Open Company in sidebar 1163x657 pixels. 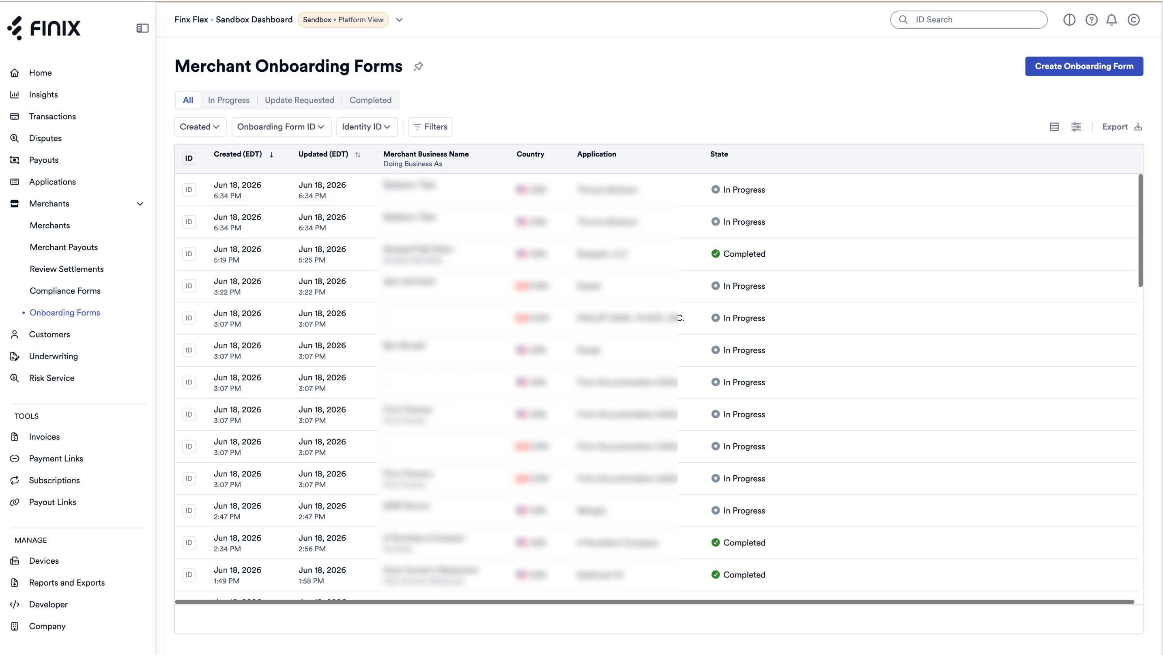tap(47, 626)
